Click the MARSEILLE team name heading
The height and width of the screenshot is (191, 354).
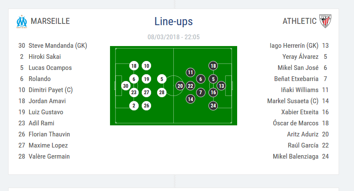point(50,21)
